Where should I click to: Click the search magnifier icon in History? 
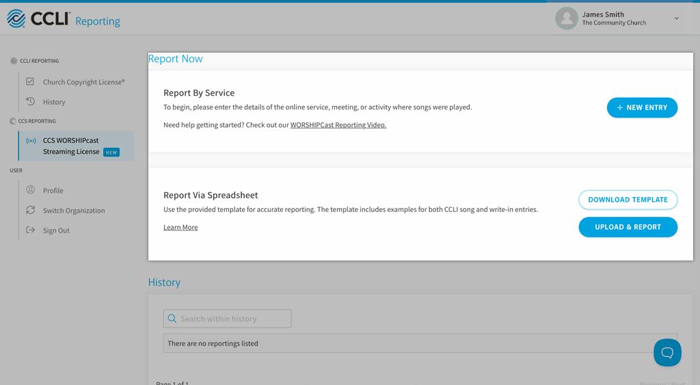point(172,319)
